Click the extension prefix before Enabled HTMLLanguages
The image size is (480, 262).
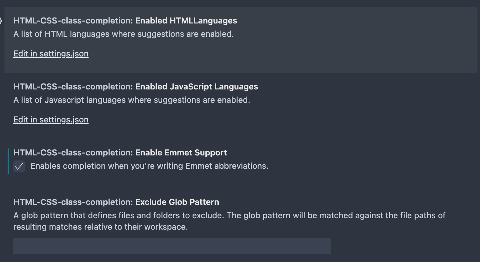tap(73, 21)
